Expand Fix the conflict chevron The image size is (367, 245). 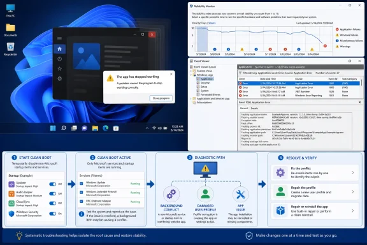(353, 172)
